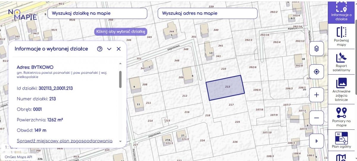This screenshot has height=161, width=357.
Task: Collapse the parcel information panel chevron
Action: coord(109,49)
